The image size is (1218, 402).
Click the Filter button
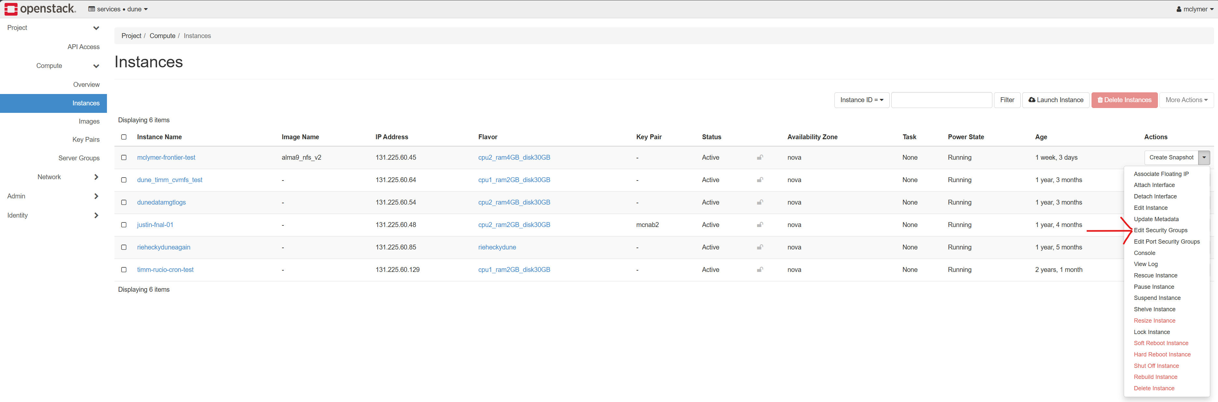click(x=1007, y=100)
